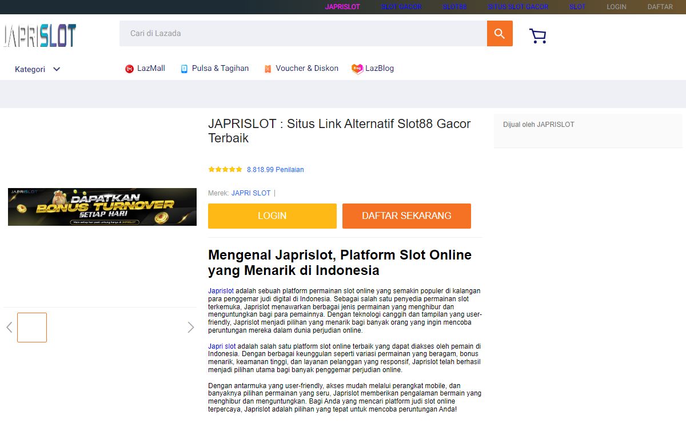The image size is (686, 423).
Task: Open the LazMall link
Action: coord(151,68)
